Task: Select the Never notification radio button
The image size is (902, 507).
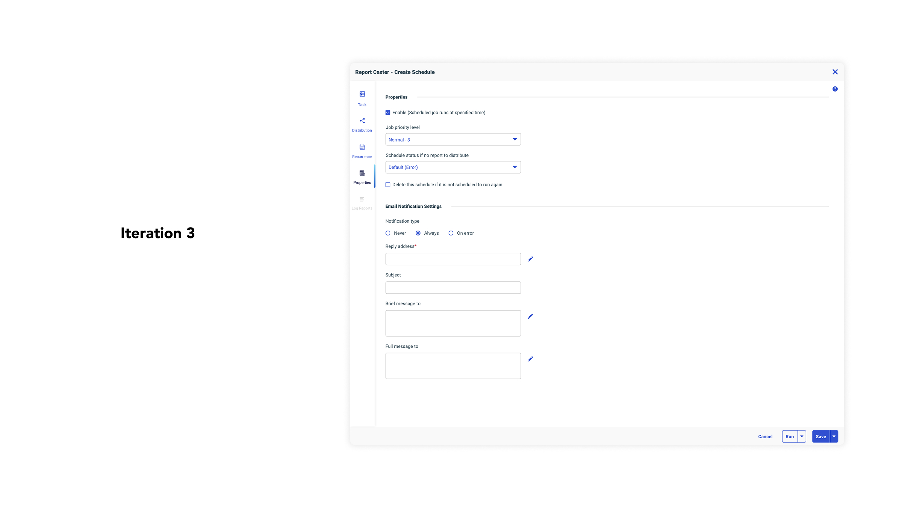Action: pos(388,233)
